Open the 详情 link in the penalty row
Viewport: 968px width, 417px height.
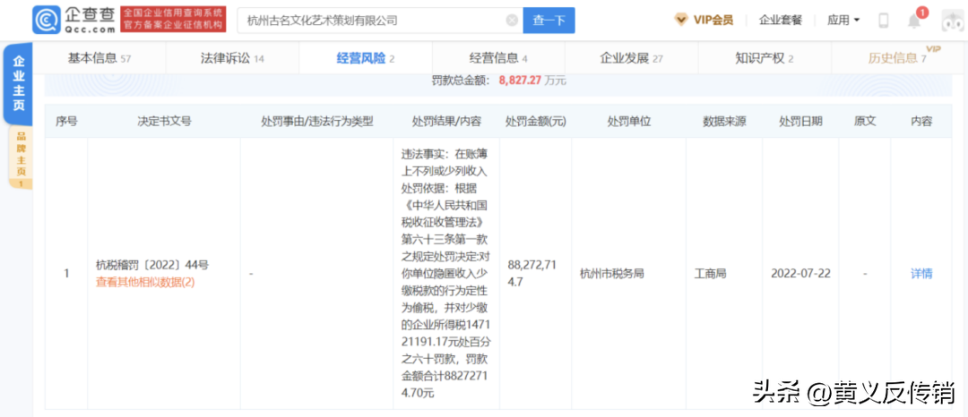[921, 274]
